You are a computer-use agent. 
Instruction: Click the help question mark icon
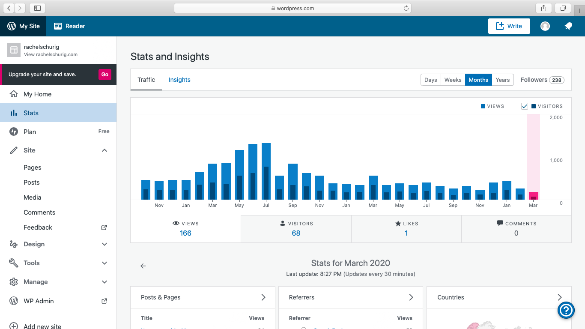pyautogui.click(x=566, y=310)
